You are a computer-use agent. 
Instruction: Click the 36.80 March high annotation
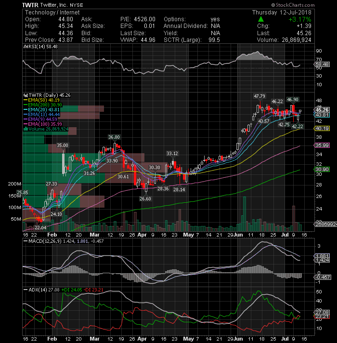(114, 137)
